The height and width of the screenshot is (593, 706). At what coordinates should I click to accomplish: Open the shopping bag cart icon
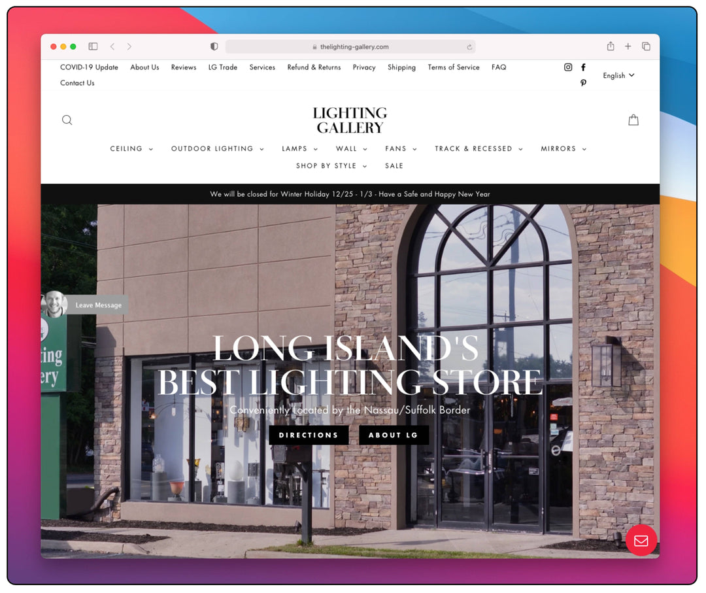tap(633, 120)
